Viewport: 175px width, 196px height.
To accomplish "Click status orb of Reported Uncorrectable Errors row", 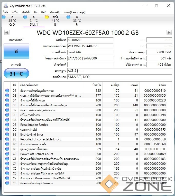I will pyautogui.click(x=7, y=139).
